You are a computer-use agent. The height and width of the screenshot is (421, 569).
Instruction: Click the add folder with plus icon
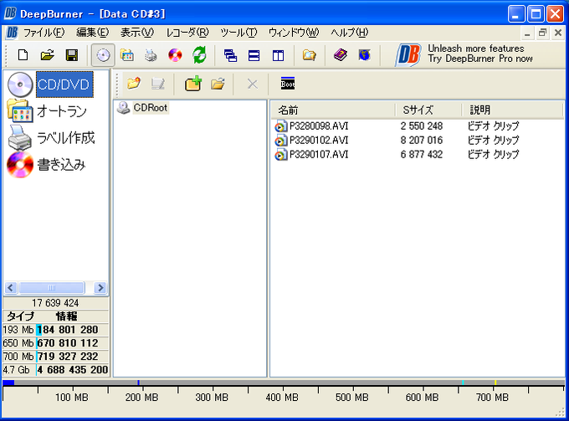point(193,84)
